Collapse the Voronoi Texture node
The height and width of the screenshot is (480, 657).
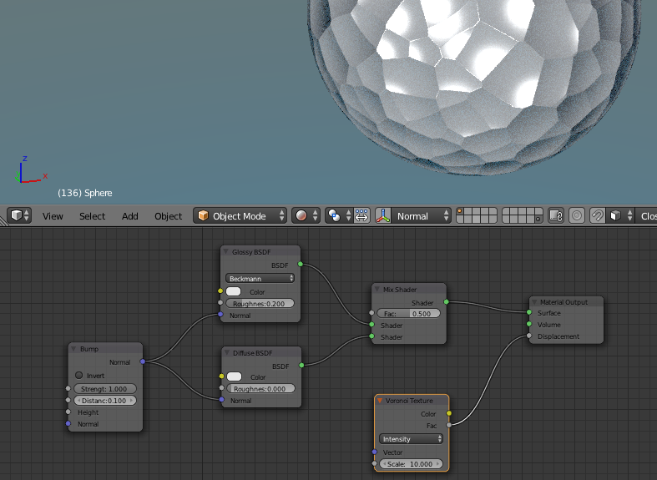pyautogui.click(x=380, y=401)
